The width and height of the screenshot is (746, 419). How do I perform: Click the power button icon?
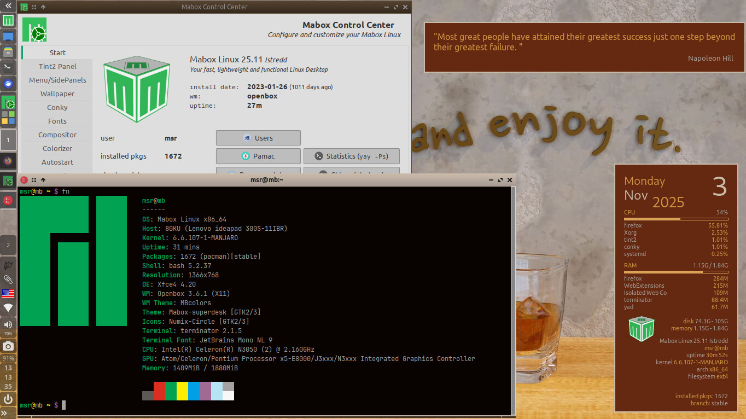8,399
